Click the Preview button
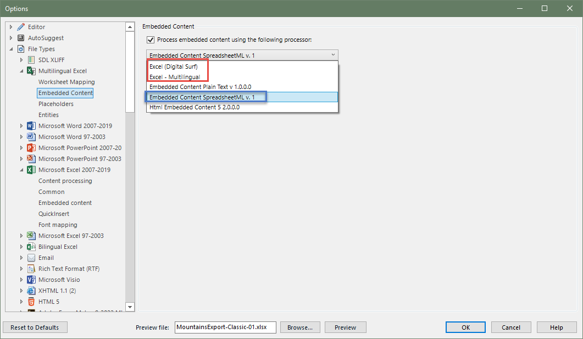Image resolution: width=583 pixels, height=339 pixels. tap(346, 327)
